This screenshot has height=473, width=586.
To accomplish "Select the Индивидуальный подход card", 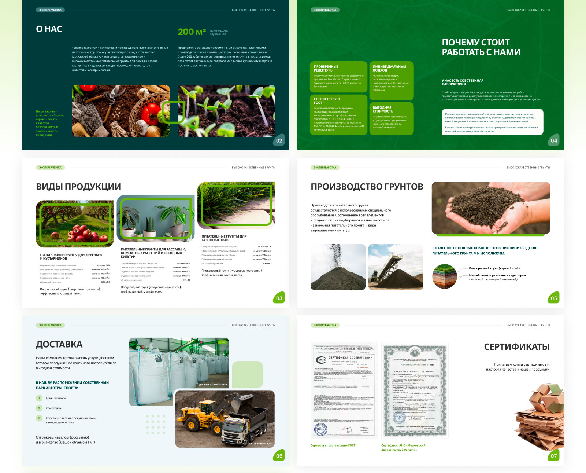I will pos(392,81).
